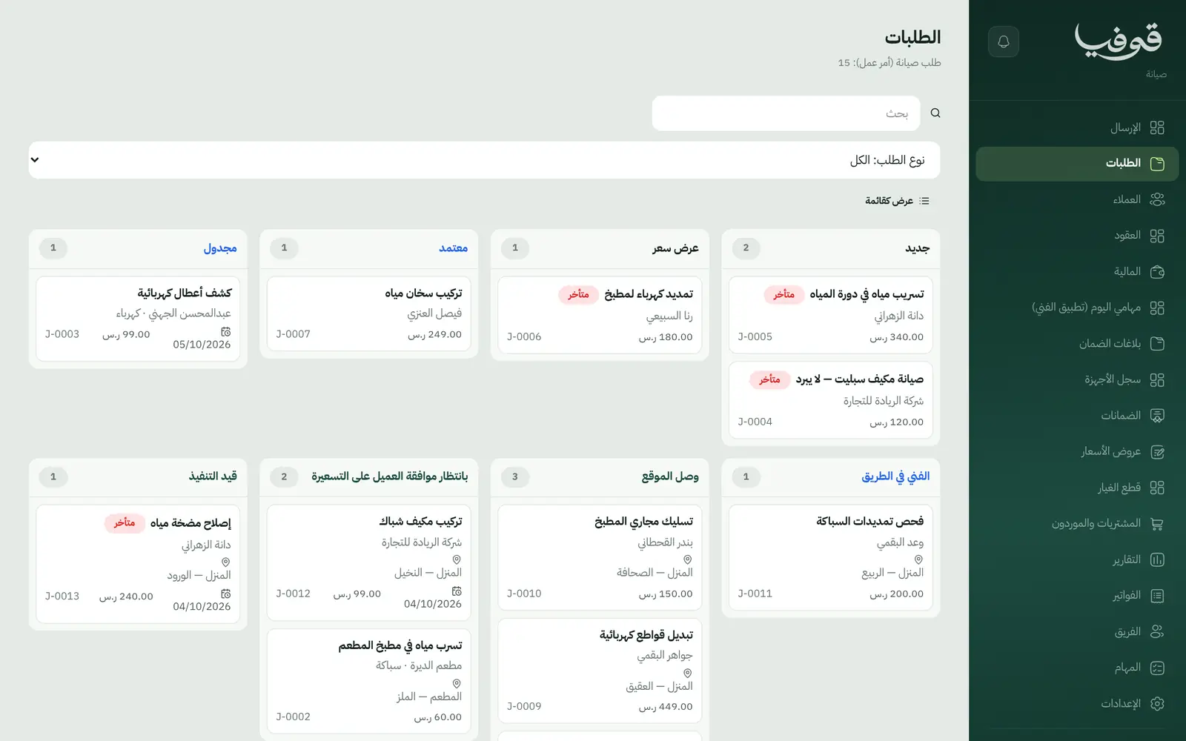The image size is (1186, 741).
Task: Open الفواتير invoices icon
Action: (x=1157, y=596)
